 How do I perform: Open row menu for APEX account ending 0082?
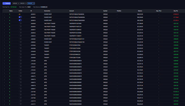(4, 85)
